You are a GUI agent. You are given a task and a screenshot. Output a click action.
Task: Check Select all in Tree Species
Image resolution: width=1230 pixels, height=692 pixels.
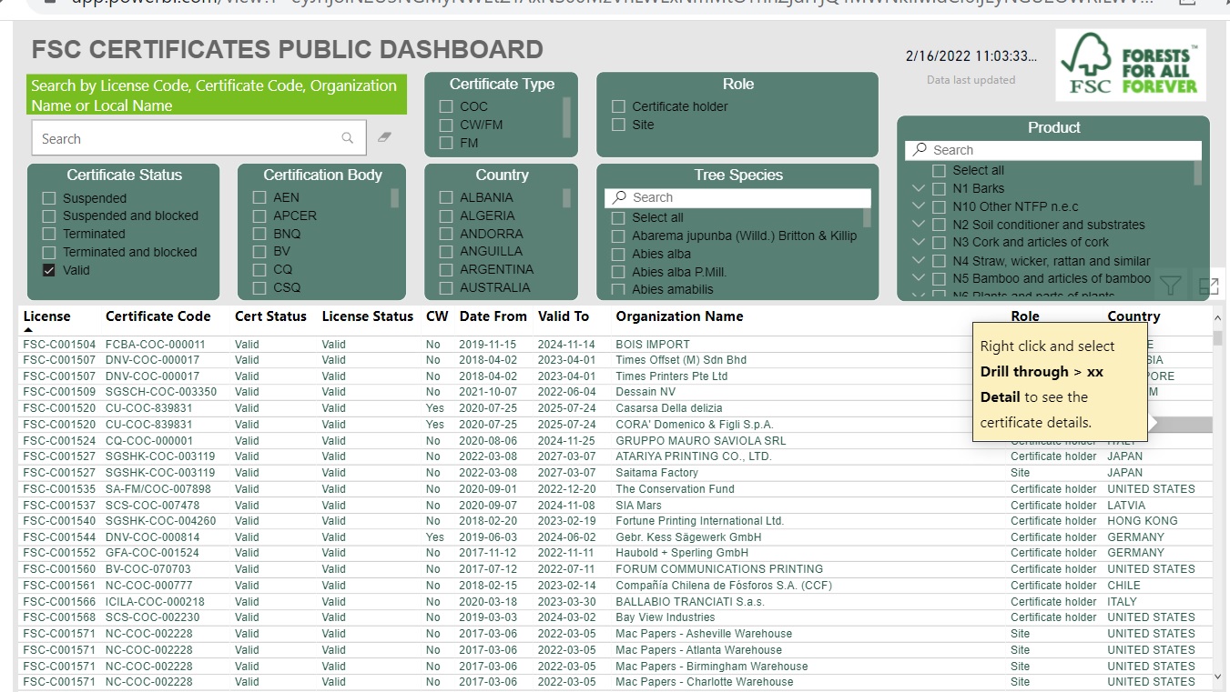[617, 216]
